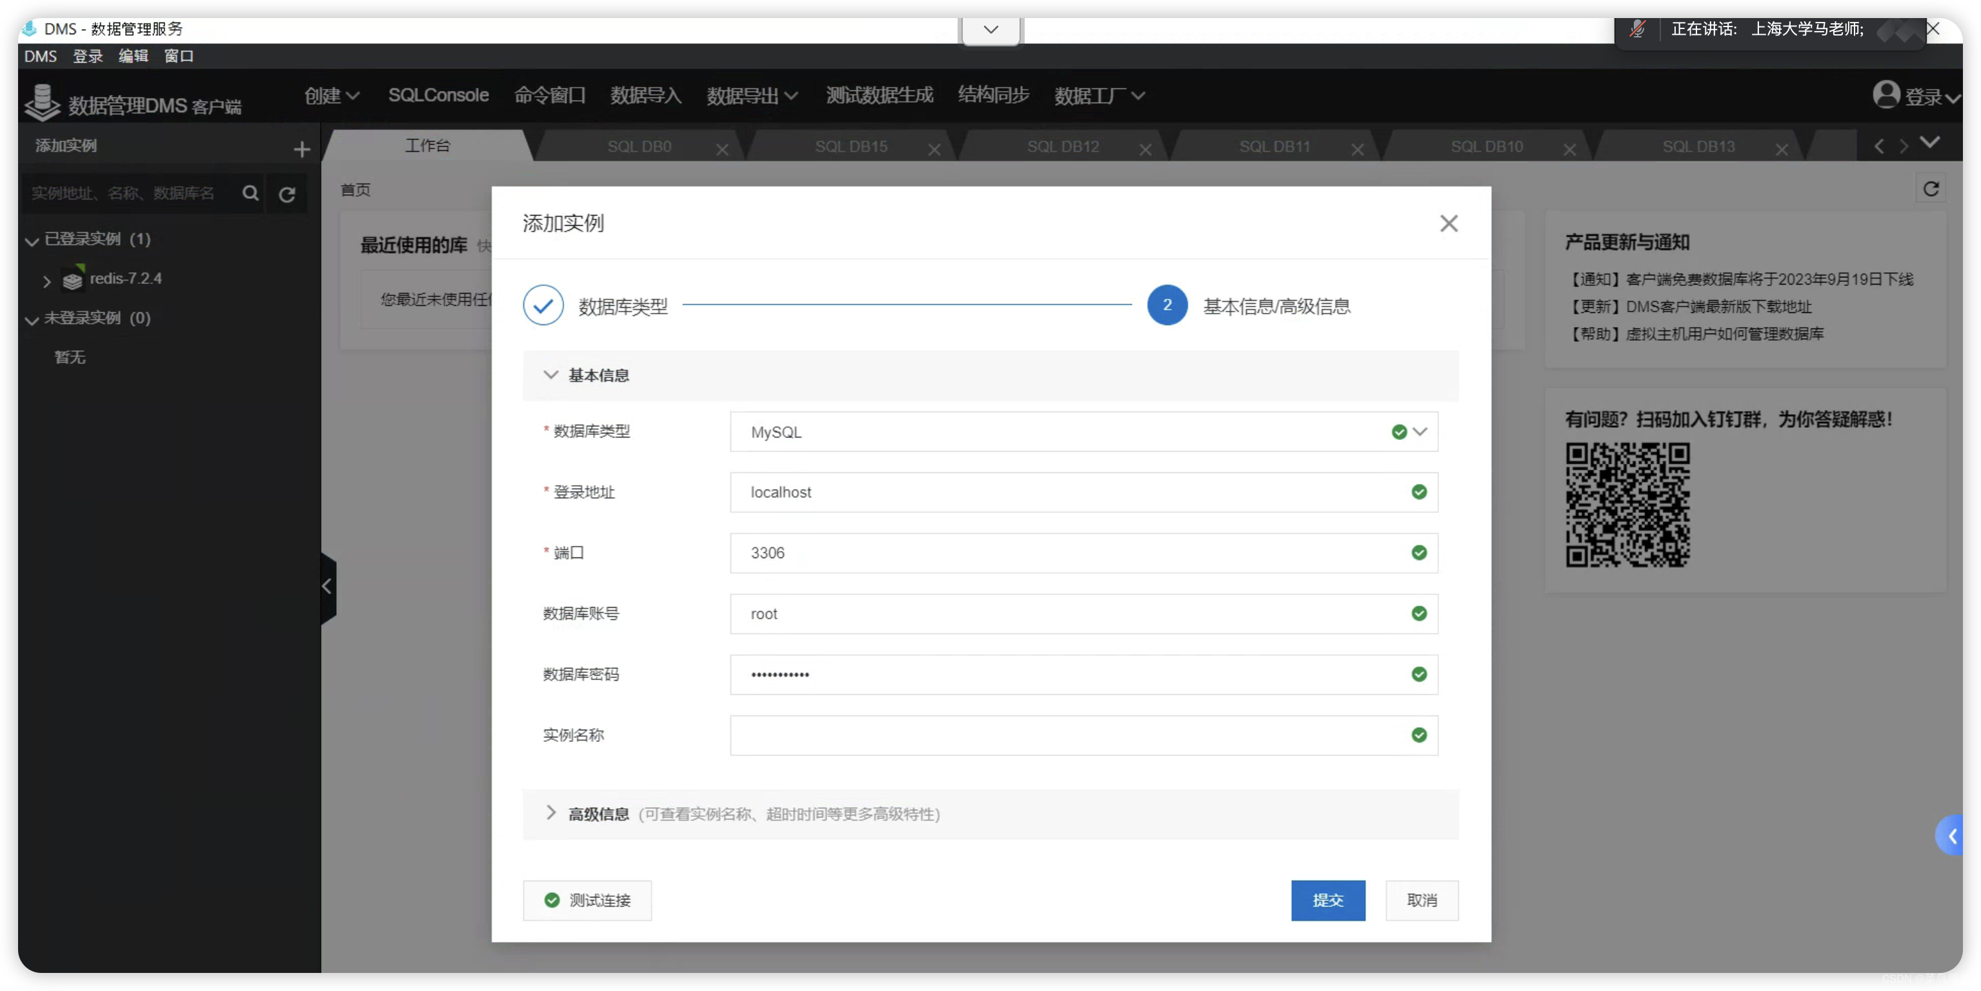
Task: Open the 创建 dropdown menu
Action: (332, 95)
